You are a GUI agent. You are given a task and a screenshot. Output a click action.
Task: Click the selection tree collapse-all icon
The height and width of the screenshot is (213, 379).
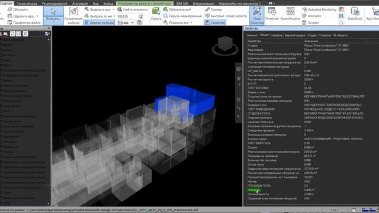12,34
